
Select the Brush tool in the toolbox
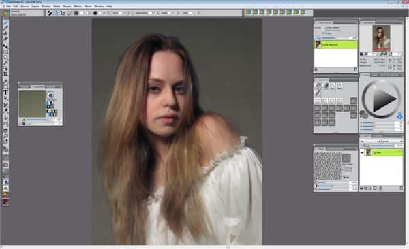tap(5, 22)
